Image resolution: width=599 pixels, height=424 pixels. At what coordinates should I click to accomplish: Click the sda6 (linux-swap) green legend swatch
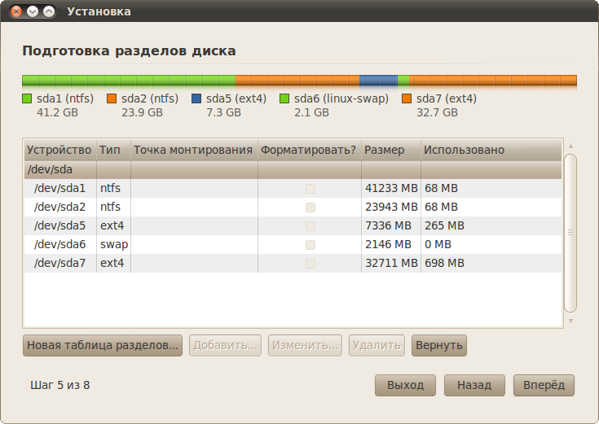tap(284, 98)
